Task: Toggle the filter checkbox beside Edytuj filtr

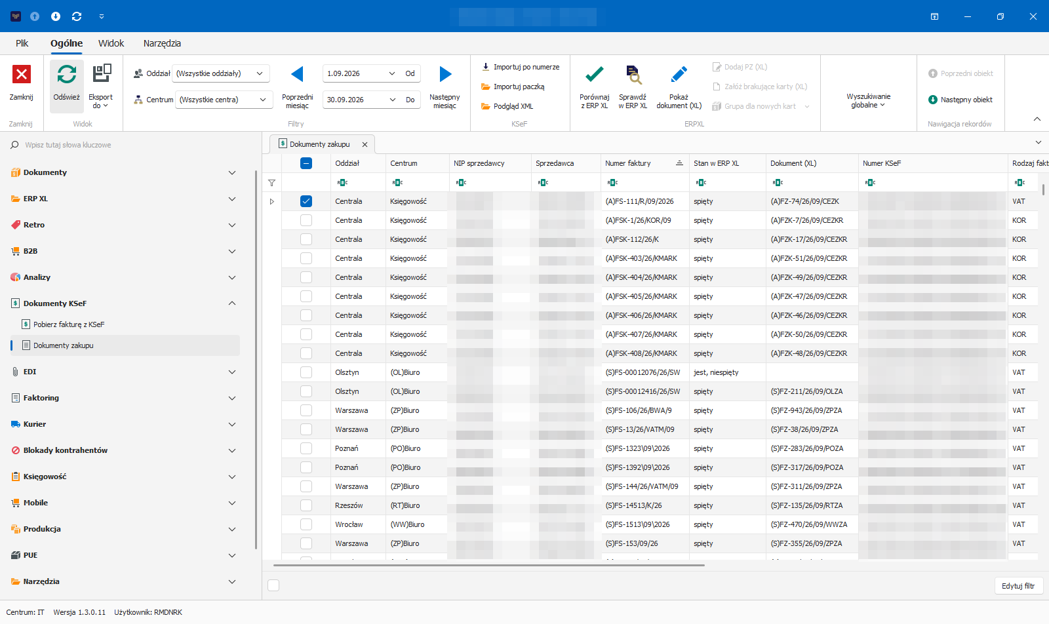Action: [274, 585]
